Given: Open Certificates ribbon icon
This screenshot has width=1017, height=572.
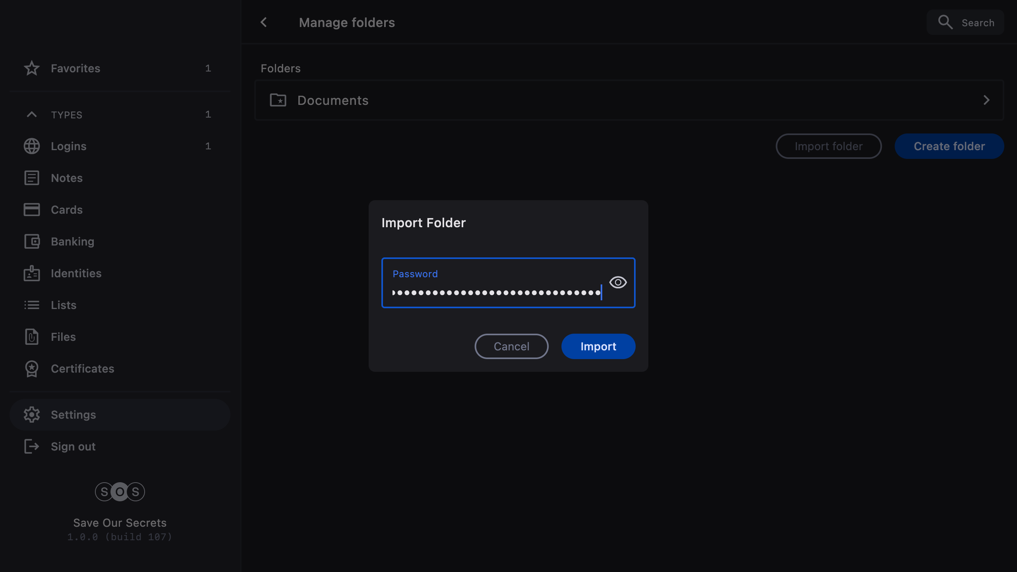Looking at the screenshot, I should point(32,369).
